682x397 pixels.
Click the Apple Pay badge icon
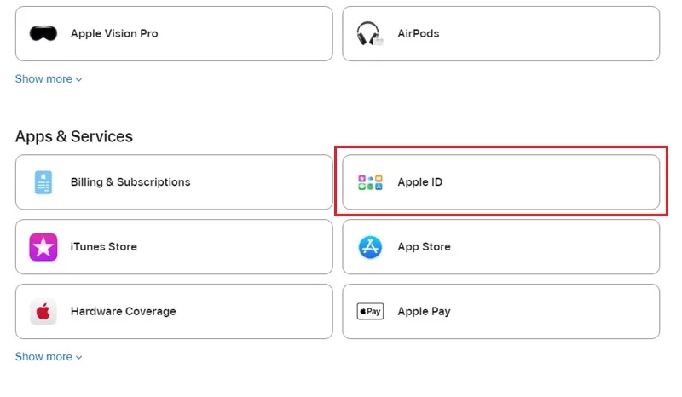click(370, 311)
